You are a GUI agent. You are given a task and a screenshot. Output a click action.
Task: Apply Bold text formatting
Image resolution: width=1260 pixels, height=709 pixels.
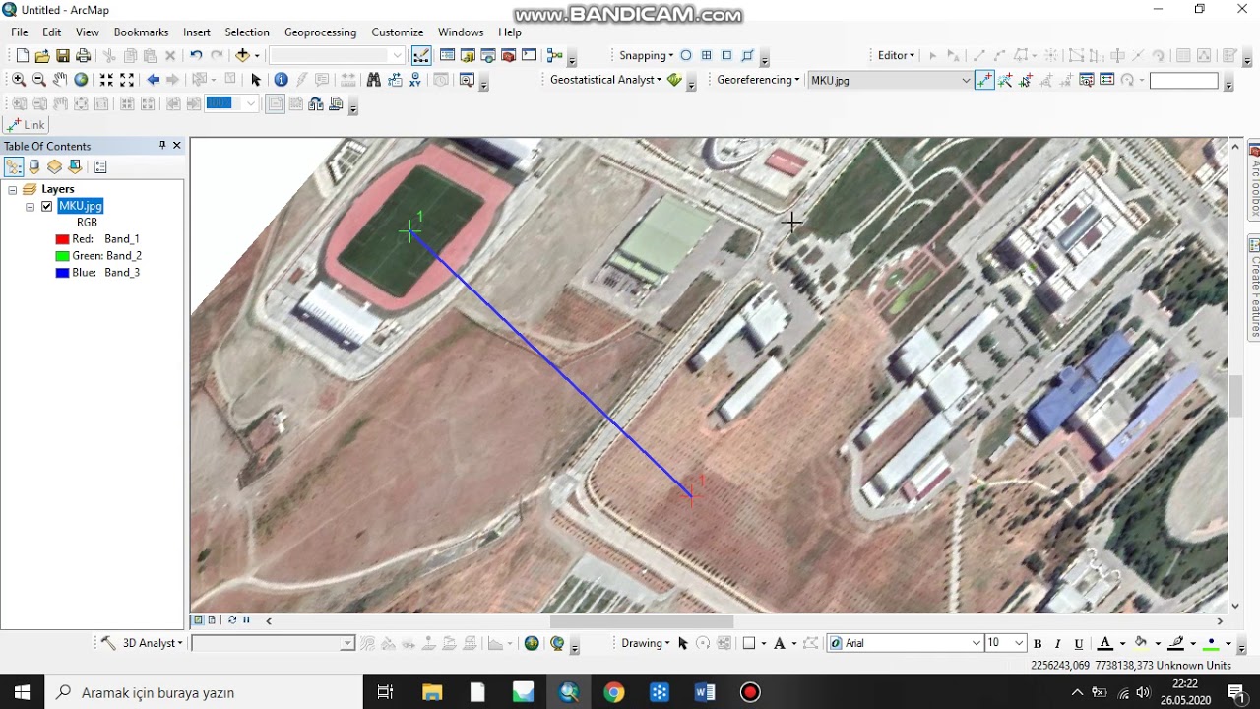[x=1038, y=644]
